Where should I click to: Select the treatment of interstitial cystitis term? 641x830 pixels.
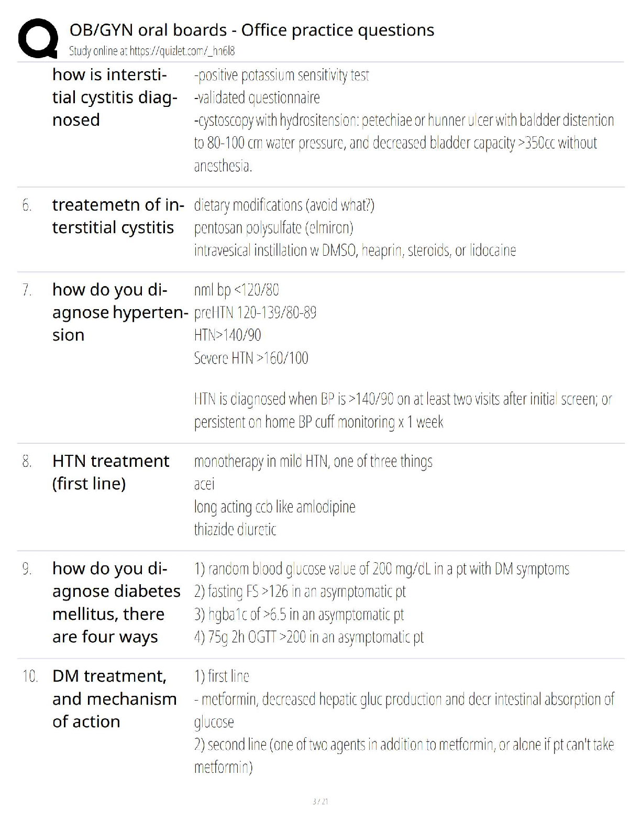[118, 216]
